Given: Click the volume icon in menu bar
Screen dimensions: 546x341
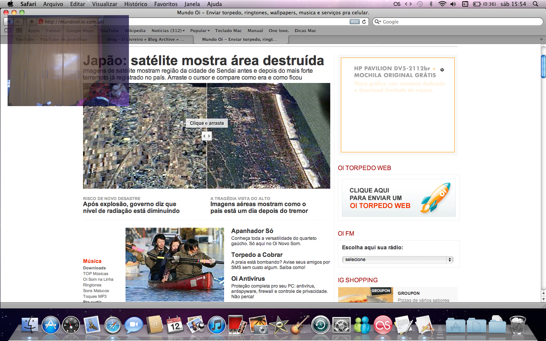Looking at the screenshot, I should pos(453,4).
